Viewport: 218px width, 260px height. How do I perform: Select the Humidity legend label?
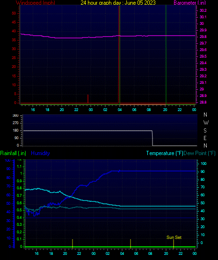[40, 153]
